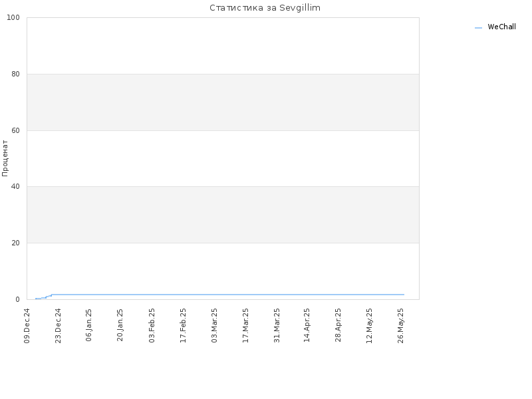
Task: Select the 31.Mar.25 date label
Action: pos(277,325)
